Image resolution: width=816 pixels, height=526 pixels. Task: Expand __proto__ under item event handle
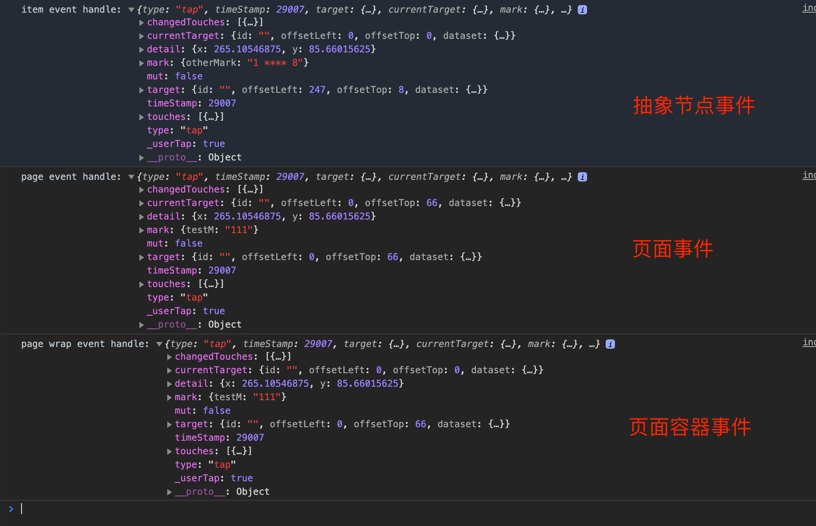click(141, 157)
